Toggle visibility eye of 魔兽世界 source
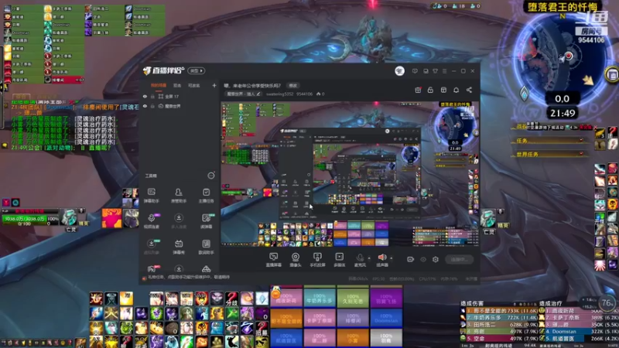The image size is (619, 348). click(x=145, y=106)
